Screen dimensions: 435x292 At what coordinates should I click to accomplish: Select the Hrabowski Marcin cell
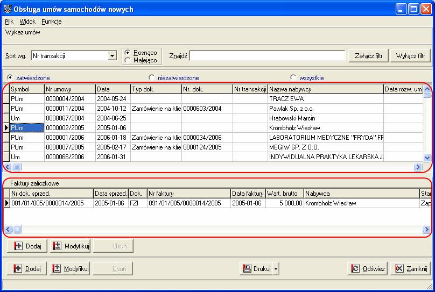coord(326,118)
